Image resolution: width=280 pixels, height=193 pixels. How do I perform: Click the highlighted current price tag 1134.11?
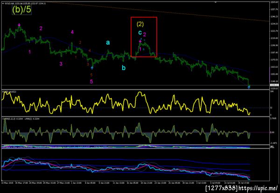tap(273, 85)
